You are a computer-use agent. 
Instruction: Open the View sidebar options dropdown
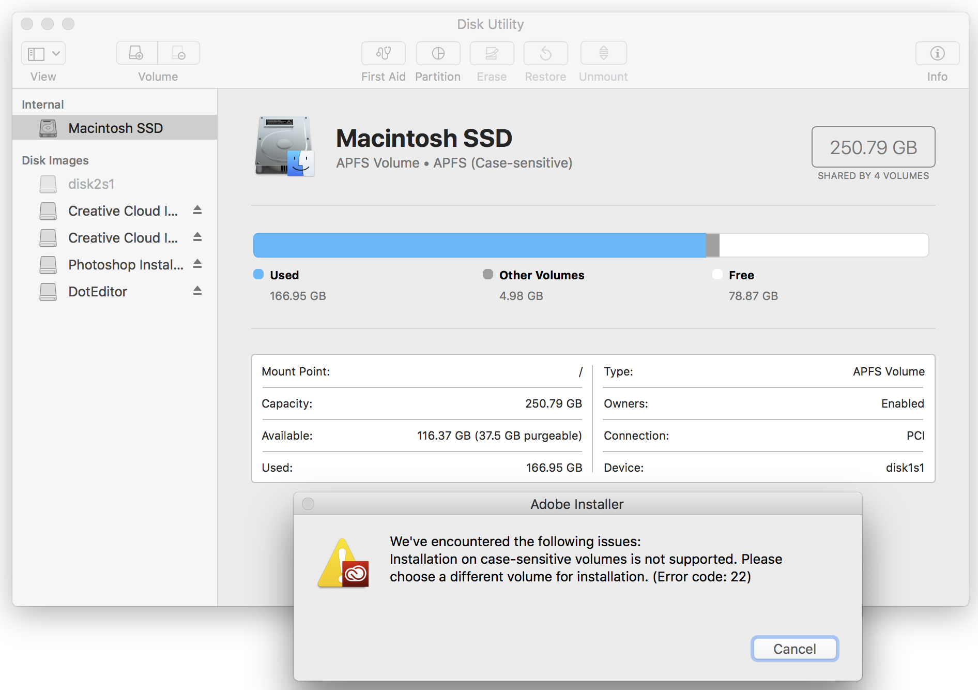43,53
